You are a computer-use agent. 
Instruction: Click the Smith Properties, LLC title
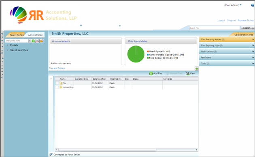70,33
